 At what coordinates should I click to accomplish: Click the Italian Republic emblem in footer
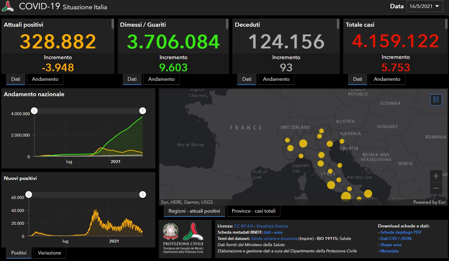click(x=171, y=232)
